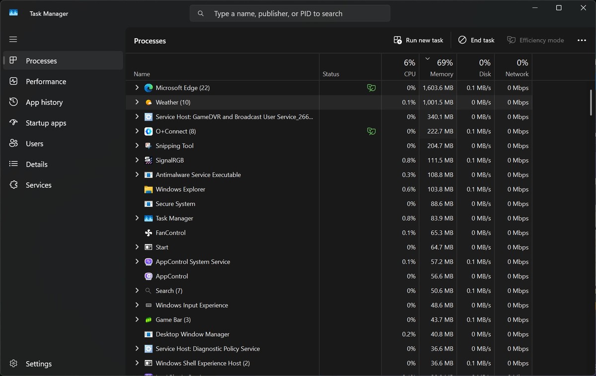
Task: Open the Services puzzle-piece icon
Action: pyautogui.click(x=14, y=185)
